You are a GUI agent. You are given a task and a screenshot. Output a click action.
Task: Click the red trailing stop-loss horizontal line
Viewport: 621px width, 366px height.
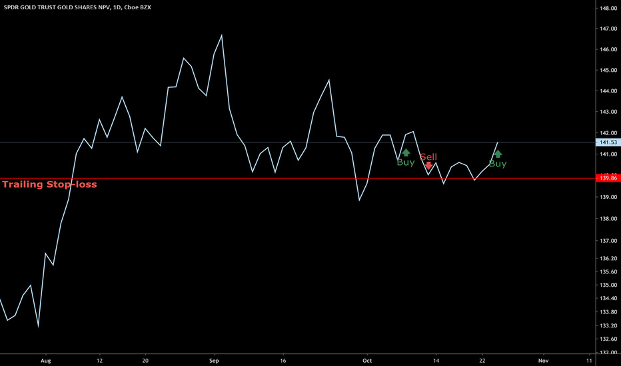click(x=298, y=178)
